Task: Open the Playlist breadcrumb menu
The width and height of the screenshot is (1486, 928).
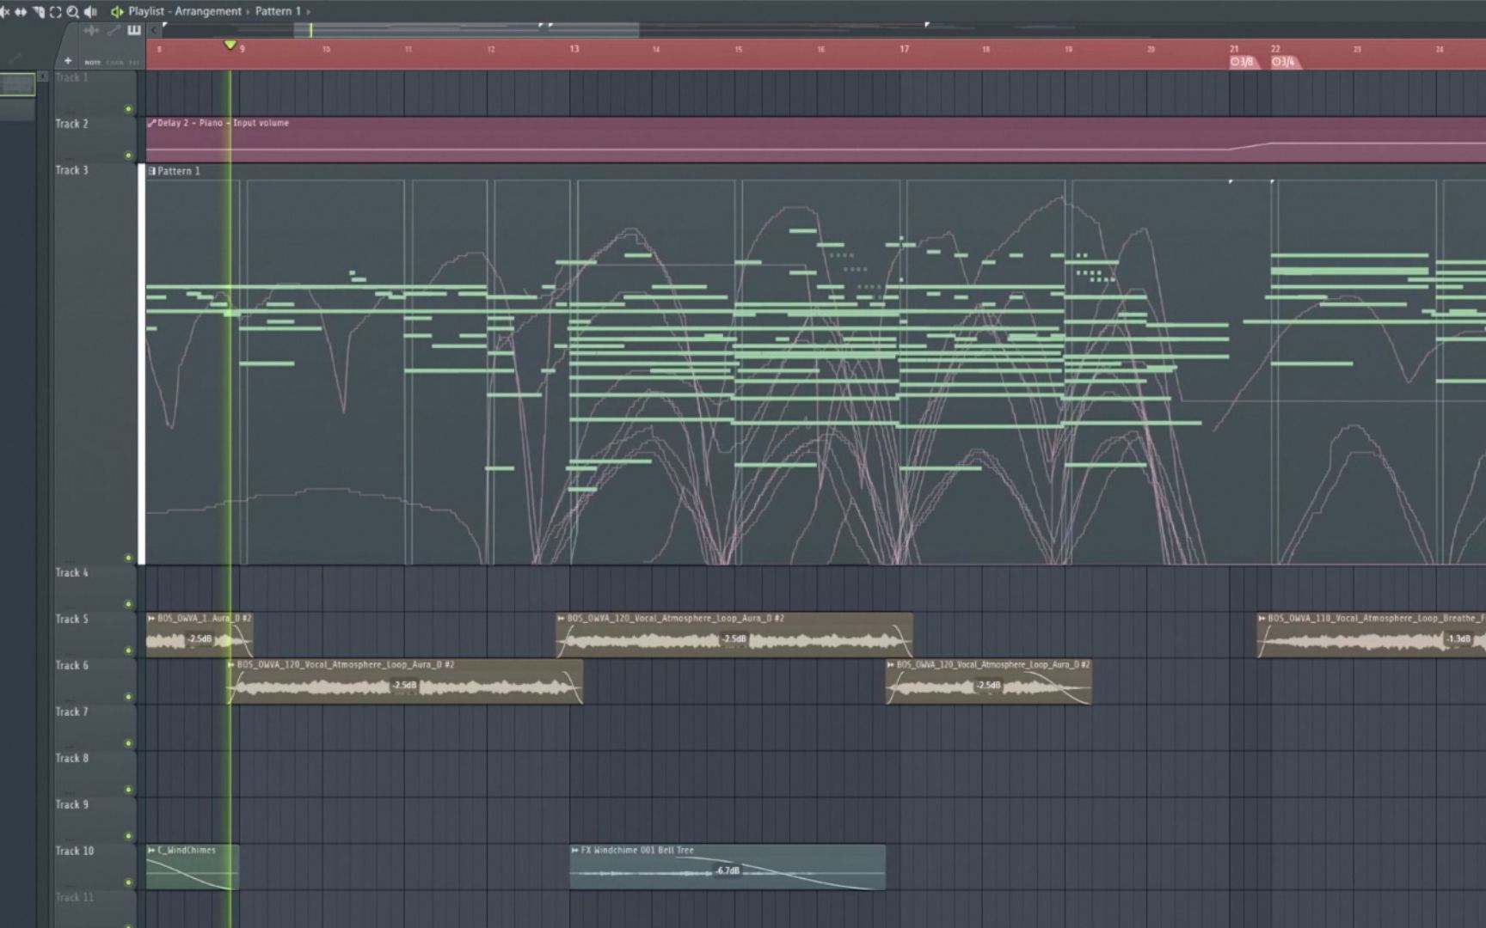Action: 146,11
